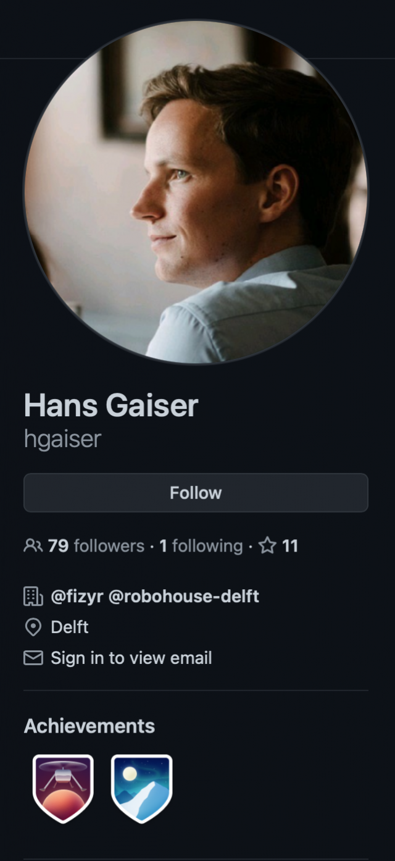
Task: Click the star icon beside 11
Action: click(267, 546)
